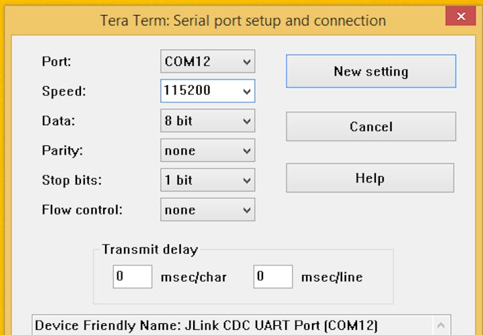Viewport: 483px width, 335px height.
Task: Open the Flow control dropdown
Action: [x=208, y=210]
